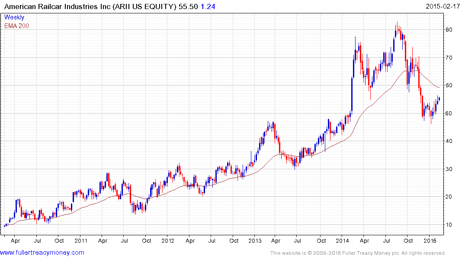Click the blue change value 1.24
This screenshot has width=465, height=259.
pyautogui.click(x=208, y=6)
